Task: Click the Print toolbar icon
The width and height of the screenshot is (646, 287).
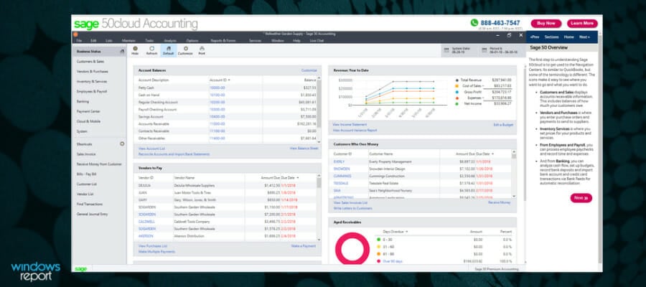Action: click(202, 50)
